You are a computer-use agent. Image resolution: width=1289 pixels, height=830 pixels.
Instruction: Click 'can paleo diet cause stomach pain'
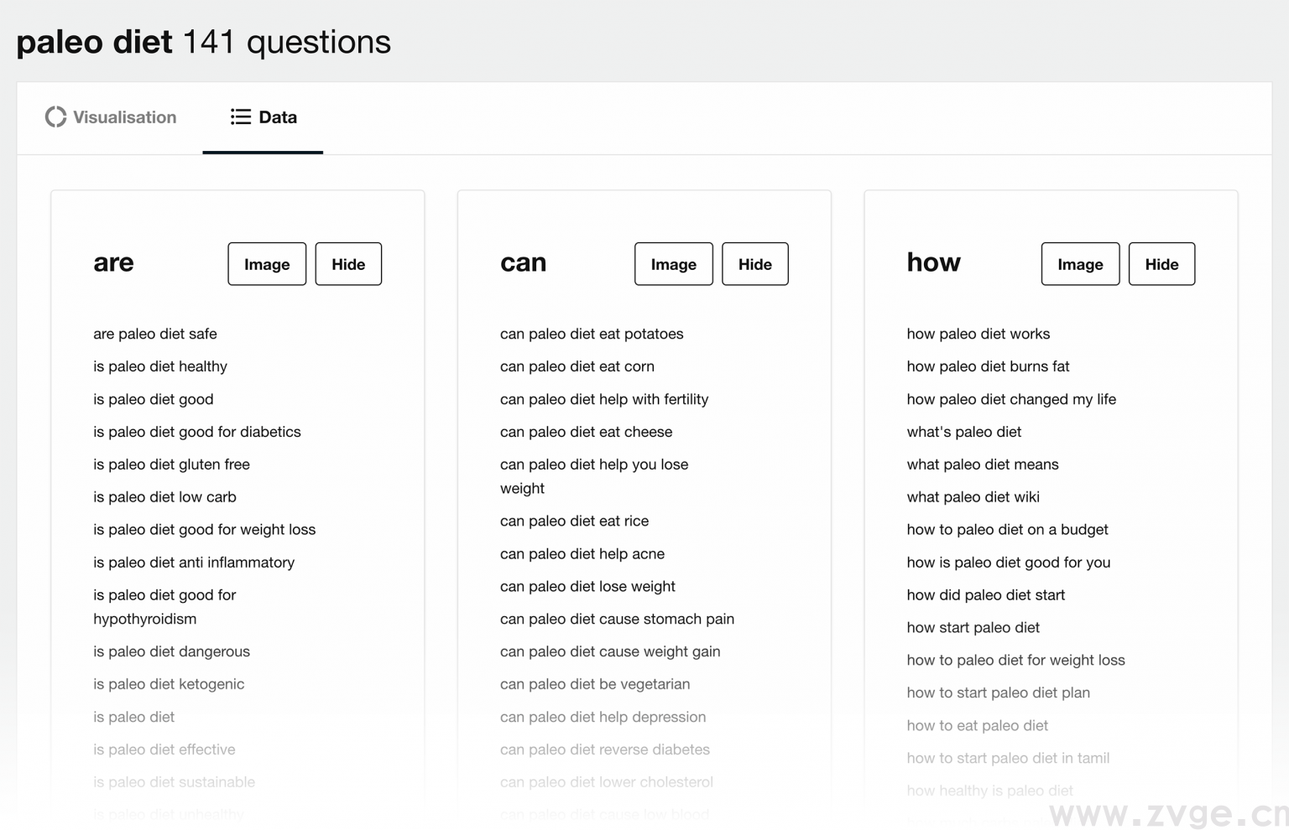[x=617, y=620]
